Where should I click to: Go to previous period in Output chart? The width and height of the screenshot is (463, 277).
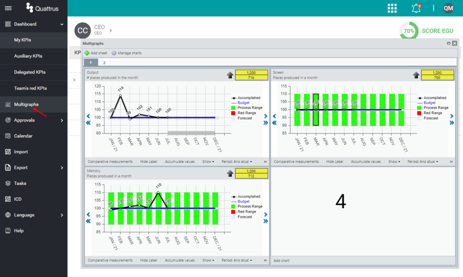(x=88, y=116)
